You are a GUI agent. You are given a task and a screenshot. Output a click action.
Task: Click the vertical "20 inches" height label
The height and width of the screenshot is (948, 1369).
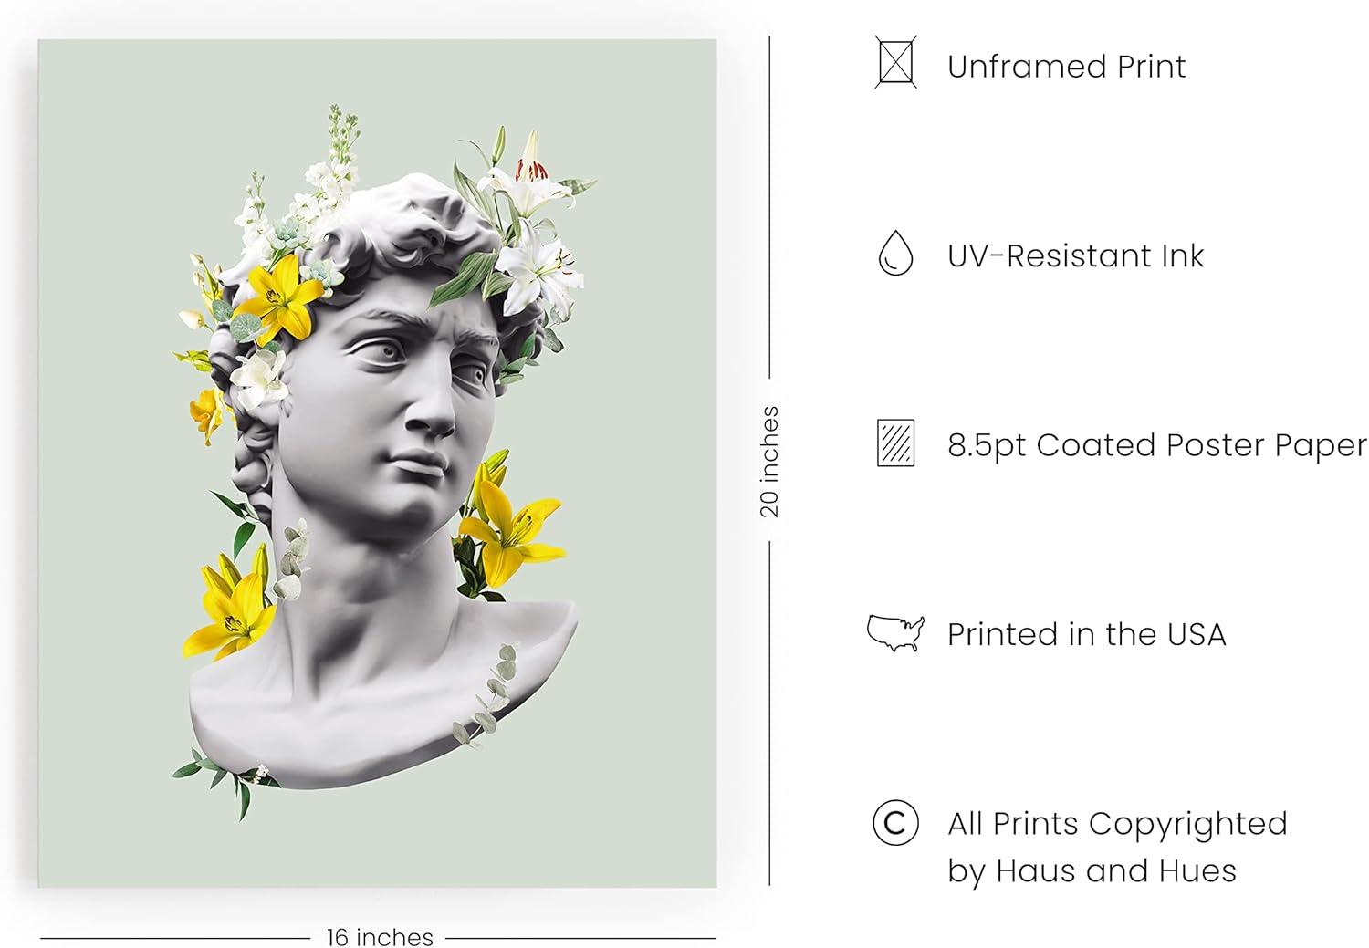pyautogui.click(x=769, y=461)
